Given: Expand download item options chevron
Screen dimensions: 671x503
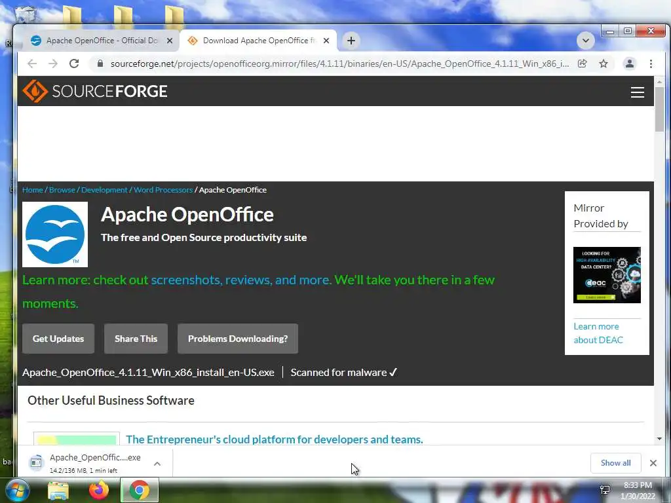Looking at the screenshot, I should pos(157,464).
